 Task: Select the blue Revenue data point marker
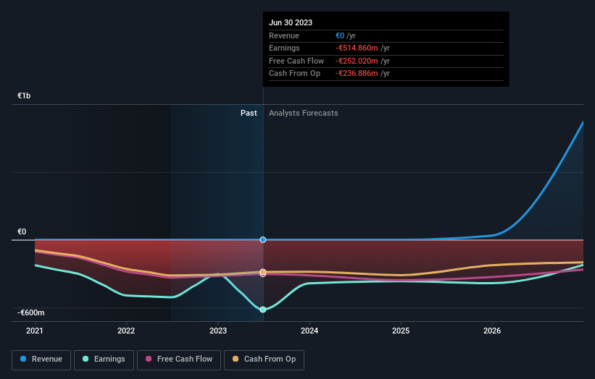(x=263, y=239)
